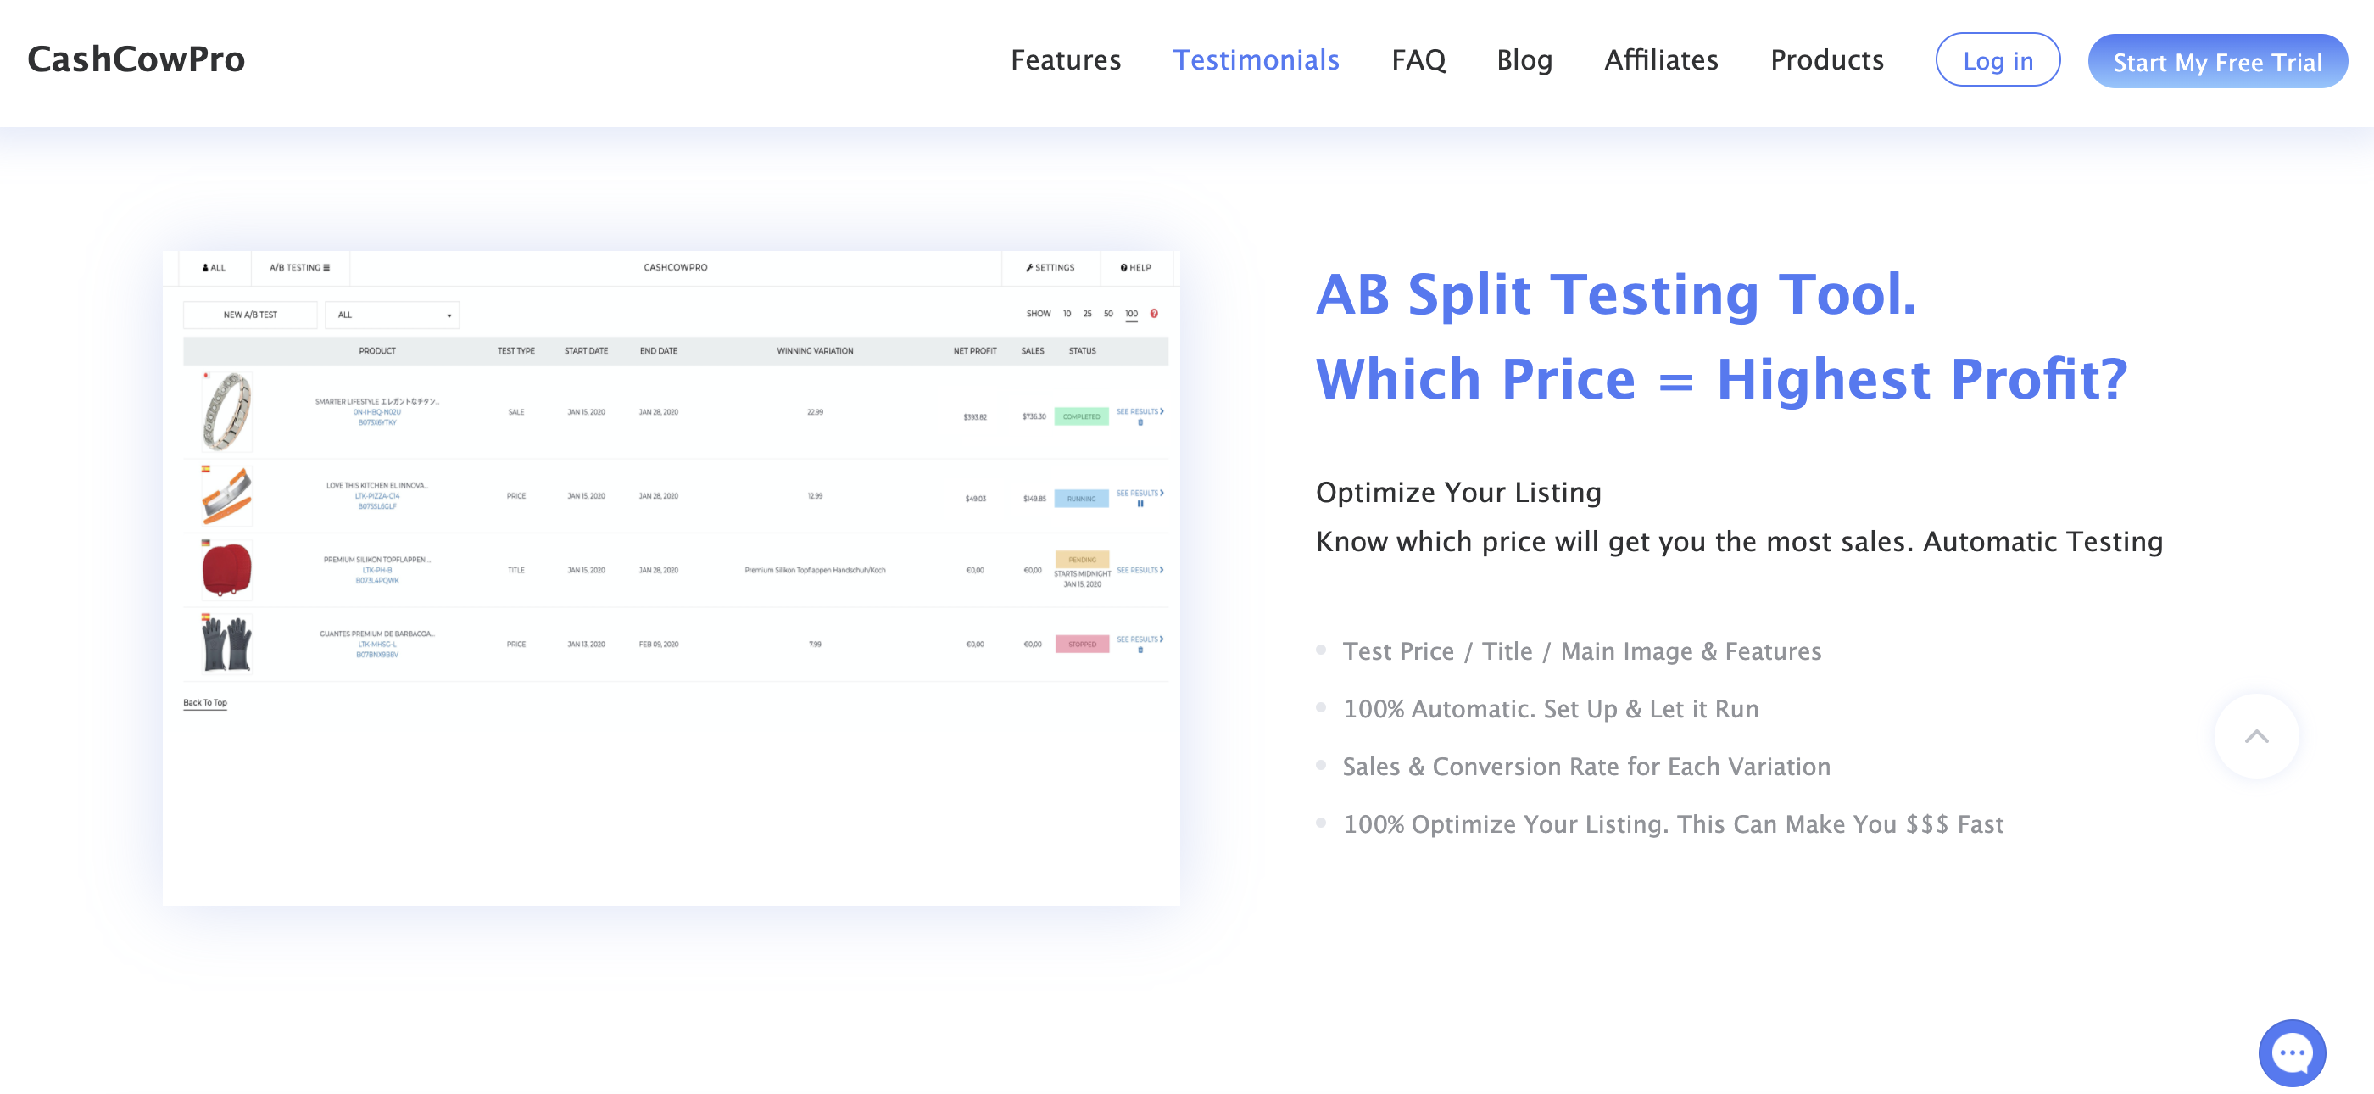Navigate to FAQ
The width and height of the screenshot is (2374, 1094).
pos(1418,60)
